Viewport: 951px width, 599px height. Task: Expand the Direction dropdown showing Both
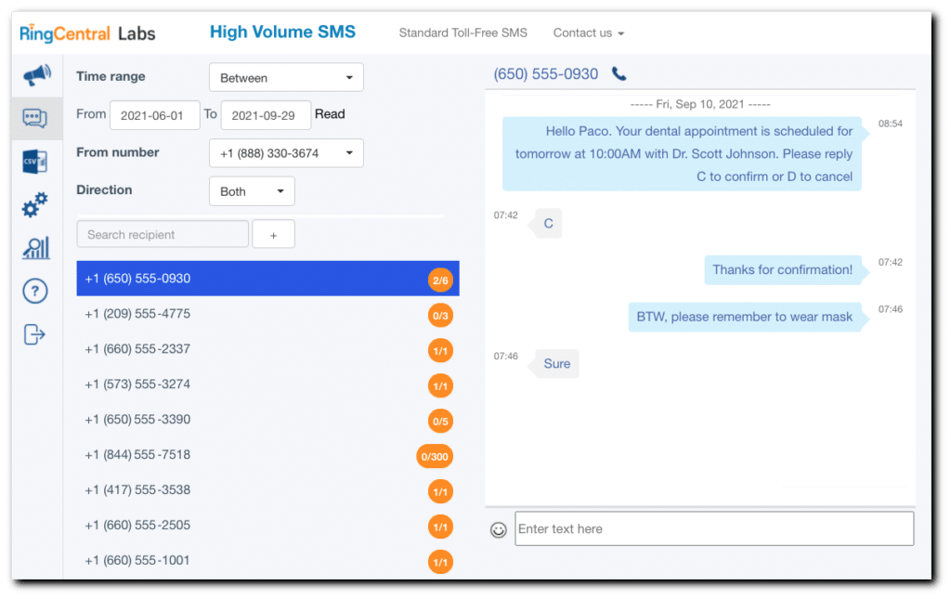click(x=252, y=191)
